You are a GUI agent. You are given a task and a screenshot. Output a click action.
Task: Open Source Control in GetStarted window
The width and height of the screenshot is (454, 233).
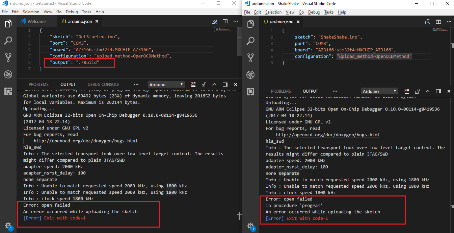click(8, 57)
